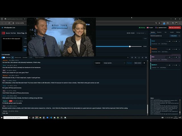
Task: Expand the Alice speaker card
Action: tap(179, 57)
